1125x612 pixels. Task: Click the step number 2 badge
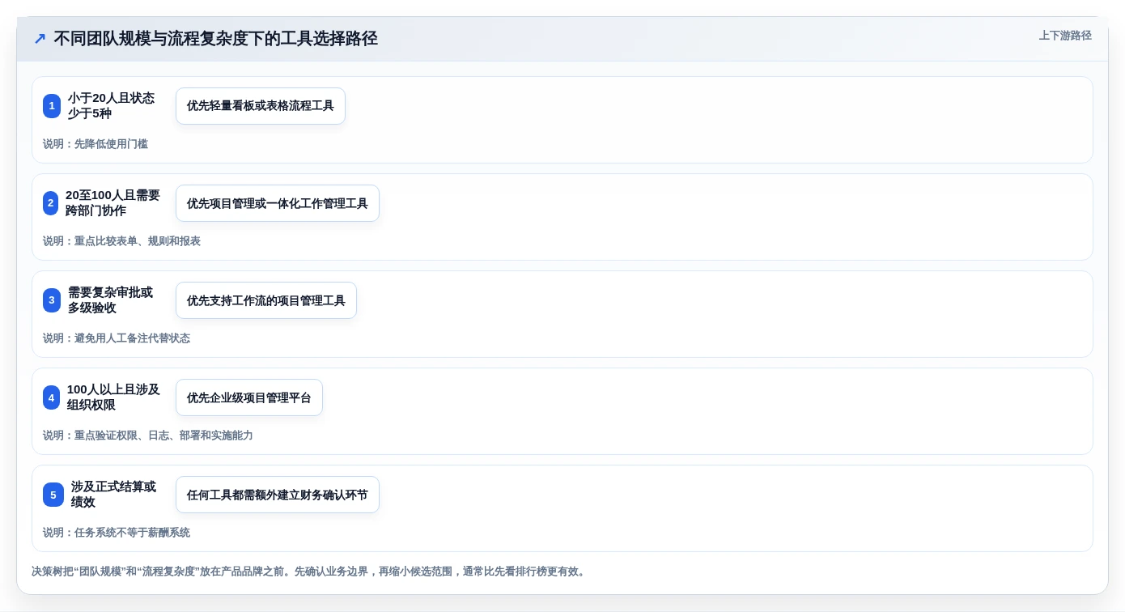click(x=50, y=203)
